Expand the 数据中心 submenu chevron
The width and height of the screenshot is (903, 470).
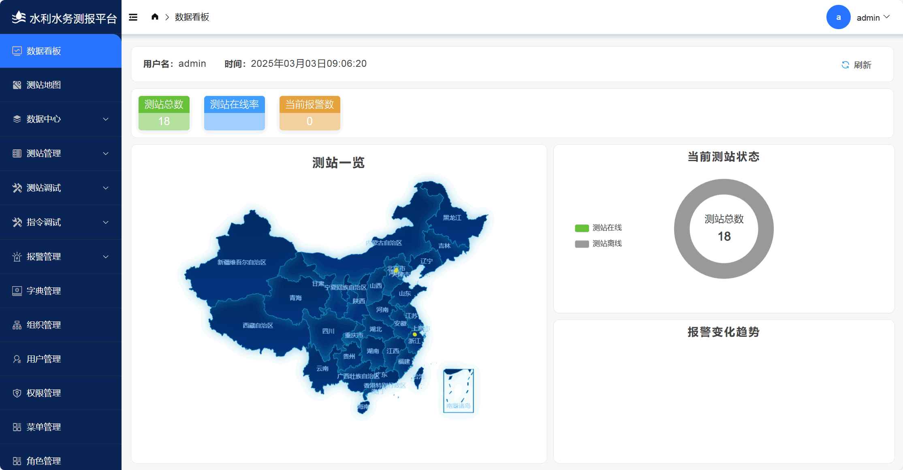[x=106, y=119]
